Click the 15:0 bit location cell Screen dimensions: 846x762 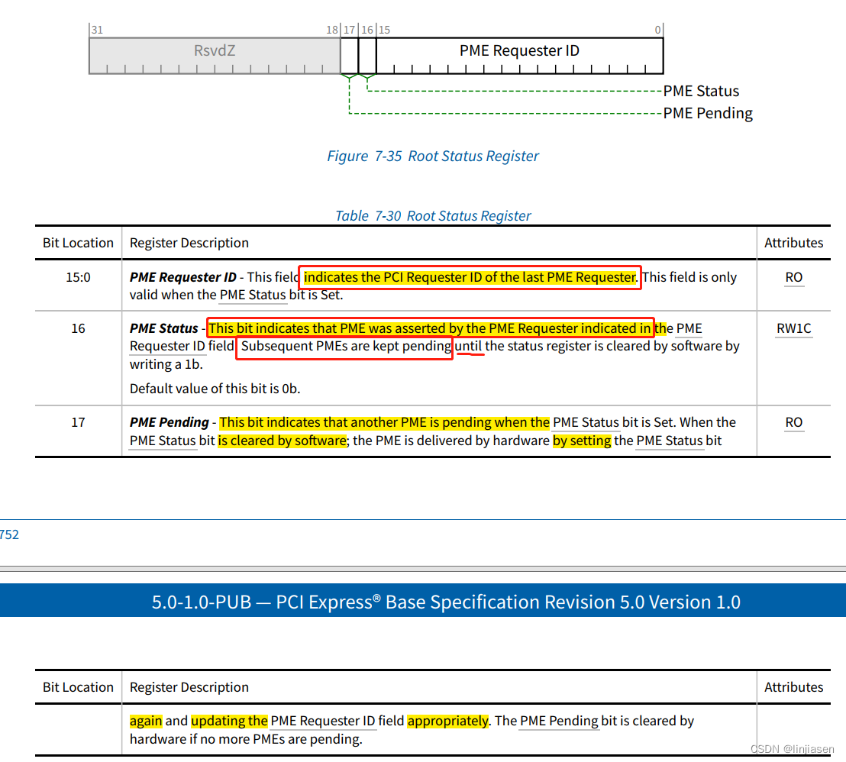pos(78,277)
